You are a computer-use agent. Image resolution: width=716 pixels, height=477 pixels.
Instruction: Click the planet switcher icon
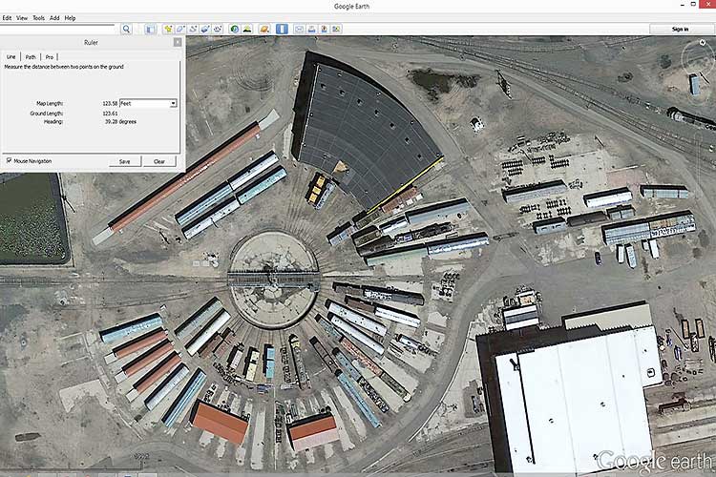264,29
